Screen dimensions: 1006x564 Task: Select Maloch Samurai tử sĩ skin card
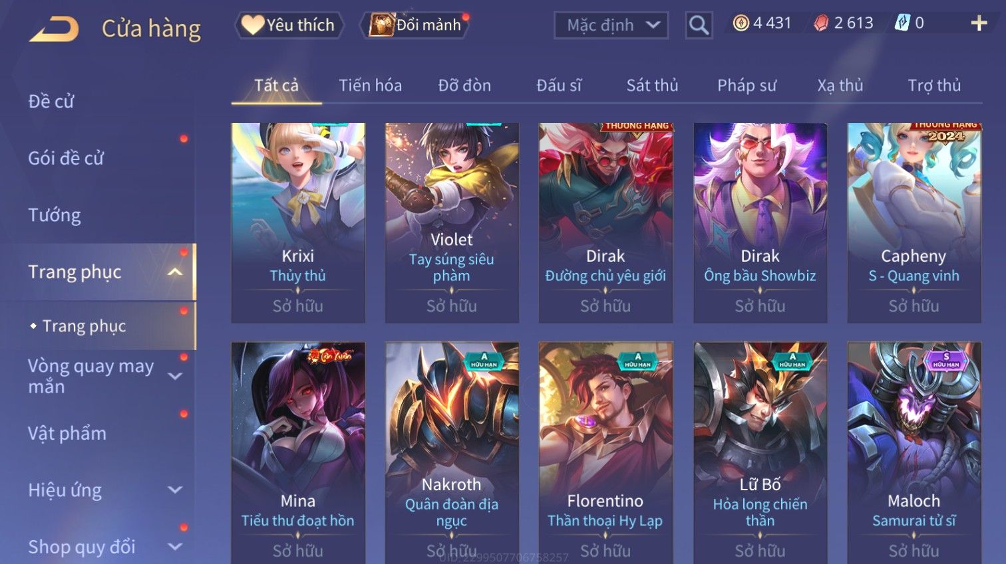(x=914, y=452)
